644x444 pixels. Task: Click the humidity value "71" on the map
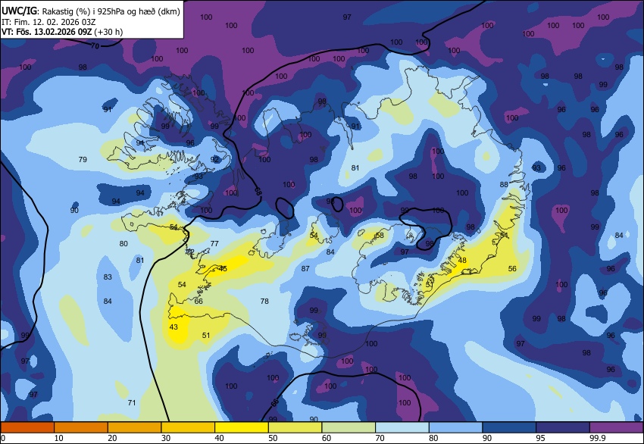coord(131,402)
